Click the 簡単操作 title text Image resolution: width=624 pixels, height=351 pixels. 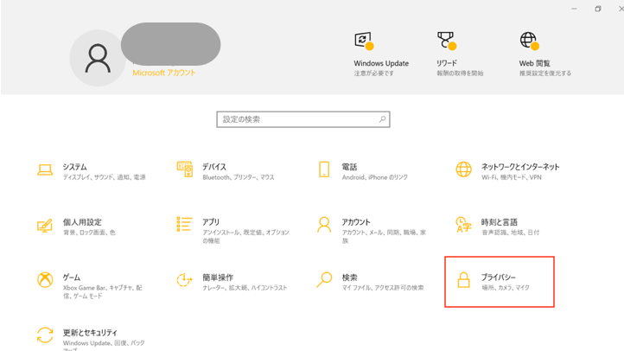pos(218,278)
